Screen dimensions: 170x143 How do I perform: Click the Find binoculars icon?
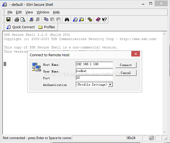click(67, 20)
